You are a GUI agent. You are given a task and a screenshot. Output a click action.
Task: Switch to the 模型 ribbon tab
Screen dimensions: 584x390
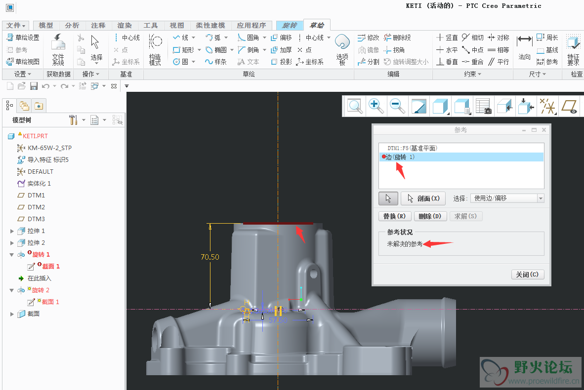tap(46, 25)
